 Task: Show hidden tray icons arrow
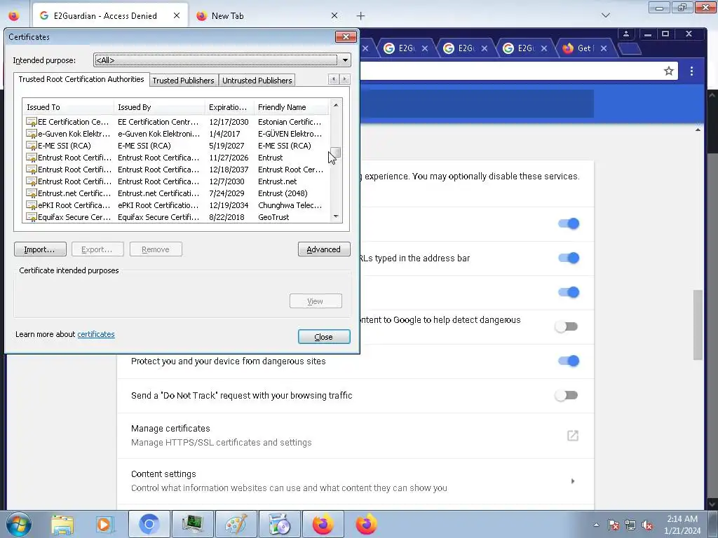[x=596, y=525]
